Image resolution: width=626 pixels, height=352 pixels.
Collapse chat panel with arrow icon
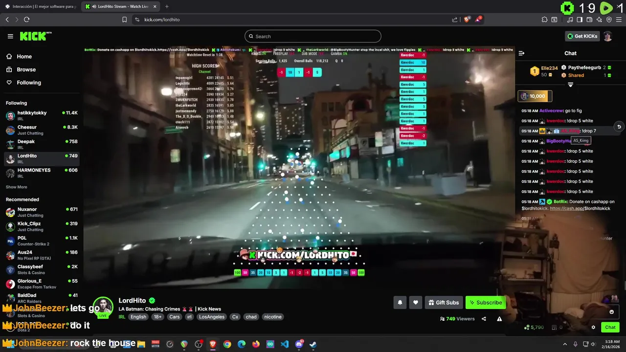521,53
